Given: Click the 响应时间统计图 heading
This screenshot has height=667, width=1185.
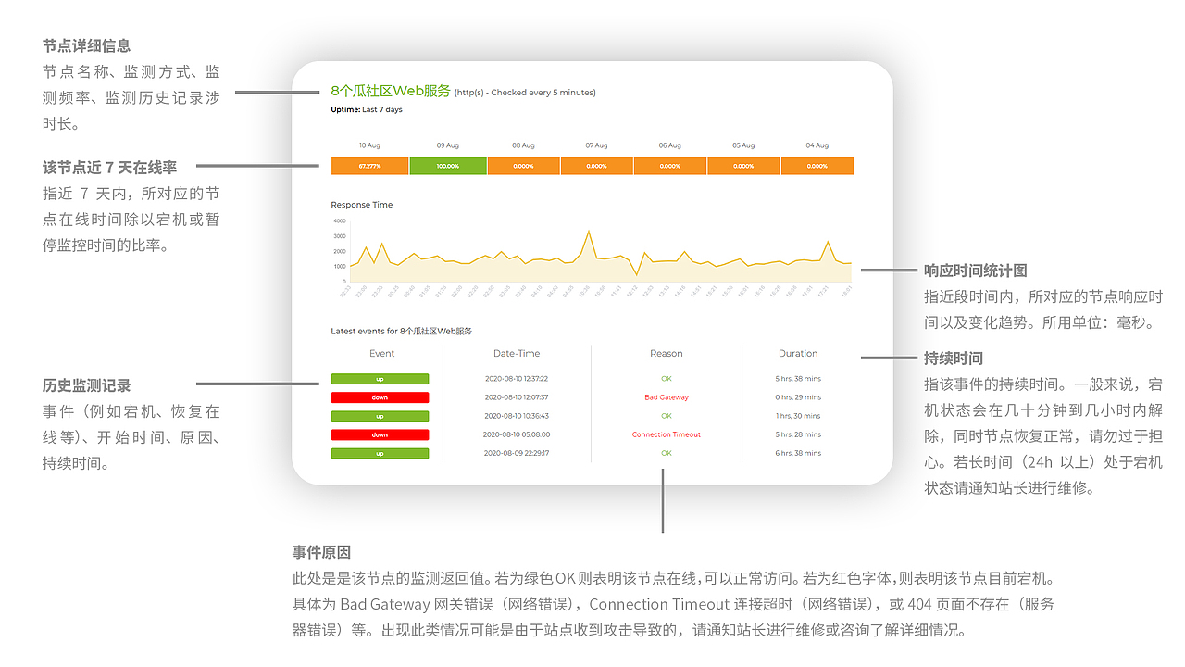Looking at the screenshot, I should pyautogui.click(x=976, y=271).
